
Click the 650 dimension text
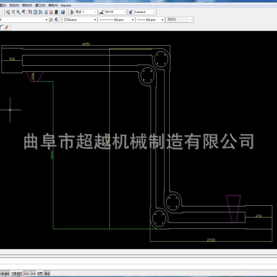(259, 216)
